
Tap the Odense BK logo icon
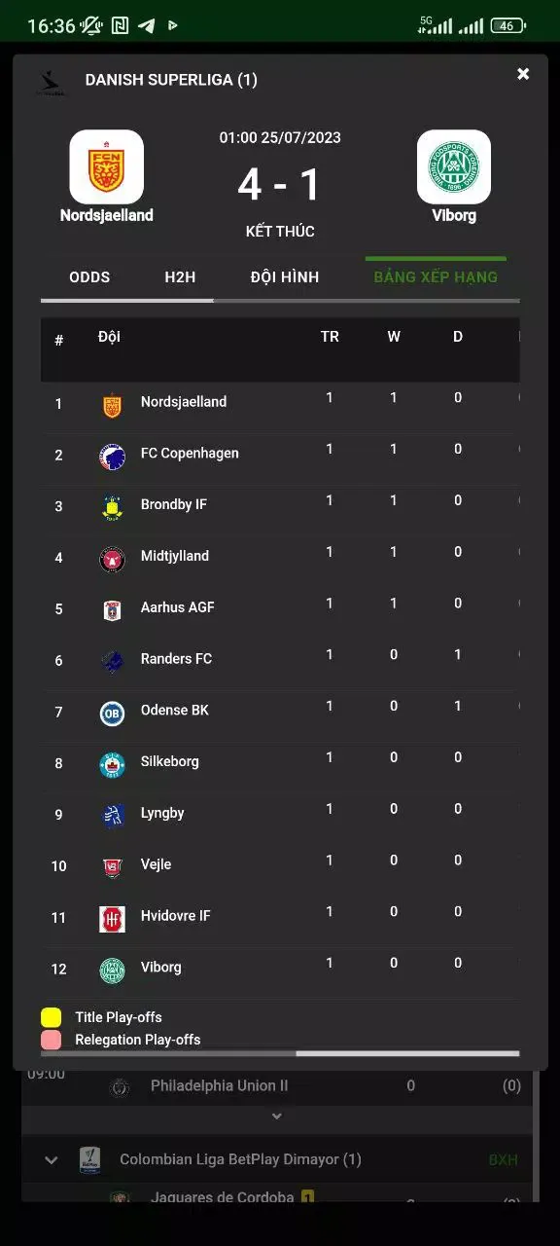tap(113, 714)
